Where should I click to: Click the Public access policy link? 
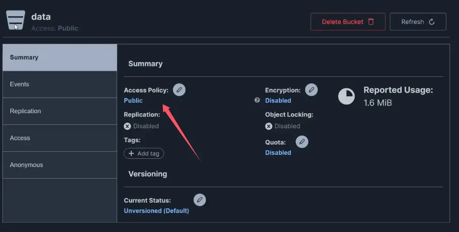coord(133,101)
